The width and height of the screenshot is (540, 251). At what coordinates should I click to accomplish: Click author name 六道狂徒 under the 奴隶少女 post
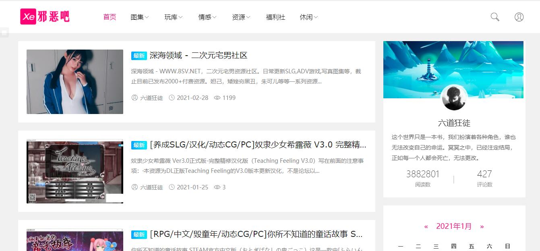pyautogui.click(x=151, y=187)
